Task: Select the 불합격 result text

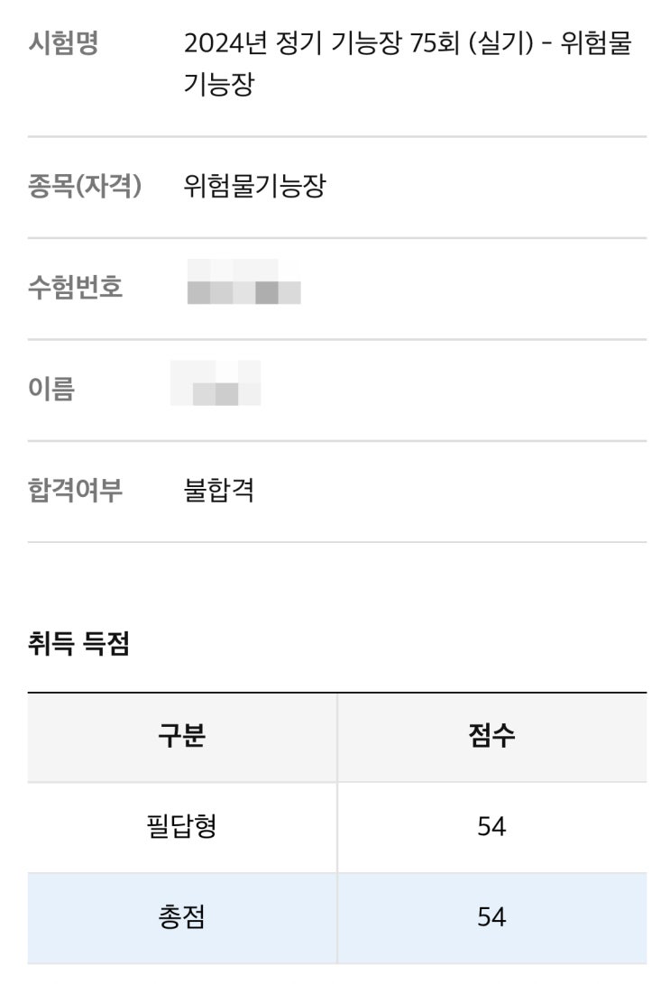Action: pos(219,490)
